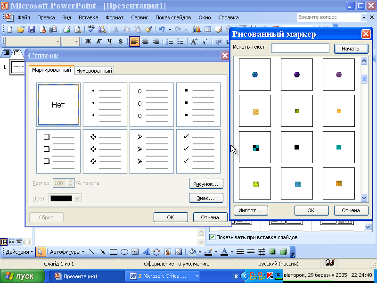Click the New presentation icon
377x283 pixels.
click(x=9, y=29)
